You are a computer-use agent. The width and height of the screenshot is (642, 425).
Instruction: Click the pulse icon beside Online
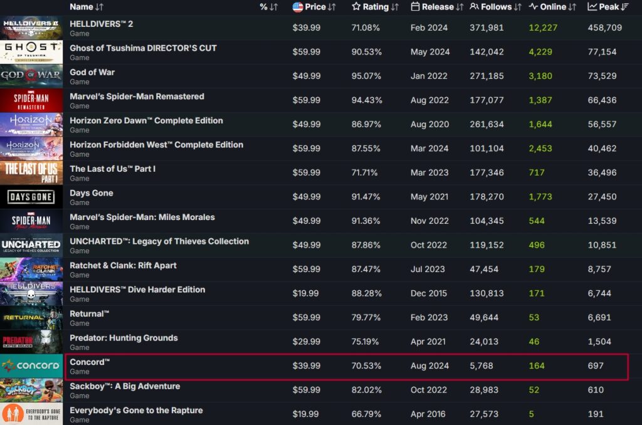point(533,7)
